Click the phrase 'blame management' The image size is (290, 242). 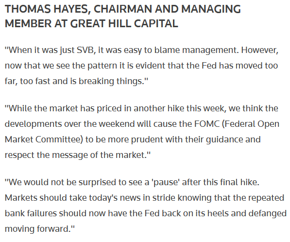(x=195, y=51)
